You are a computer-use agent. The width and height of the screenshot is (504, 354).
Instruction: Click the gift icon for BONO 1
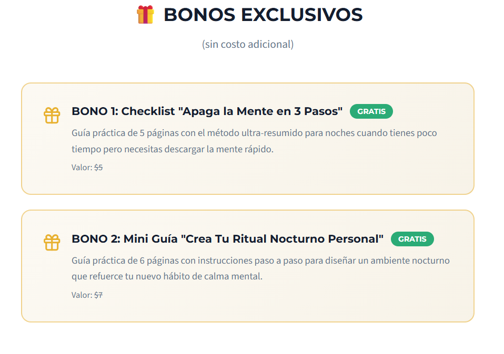pyautogui.click(x=52, y=115)
